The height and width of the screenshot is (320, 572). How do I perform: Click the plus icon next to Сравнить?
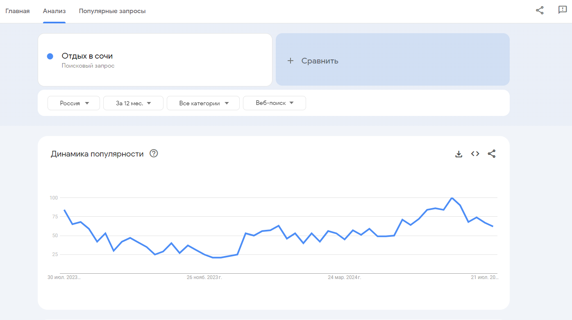click(291, 61)
